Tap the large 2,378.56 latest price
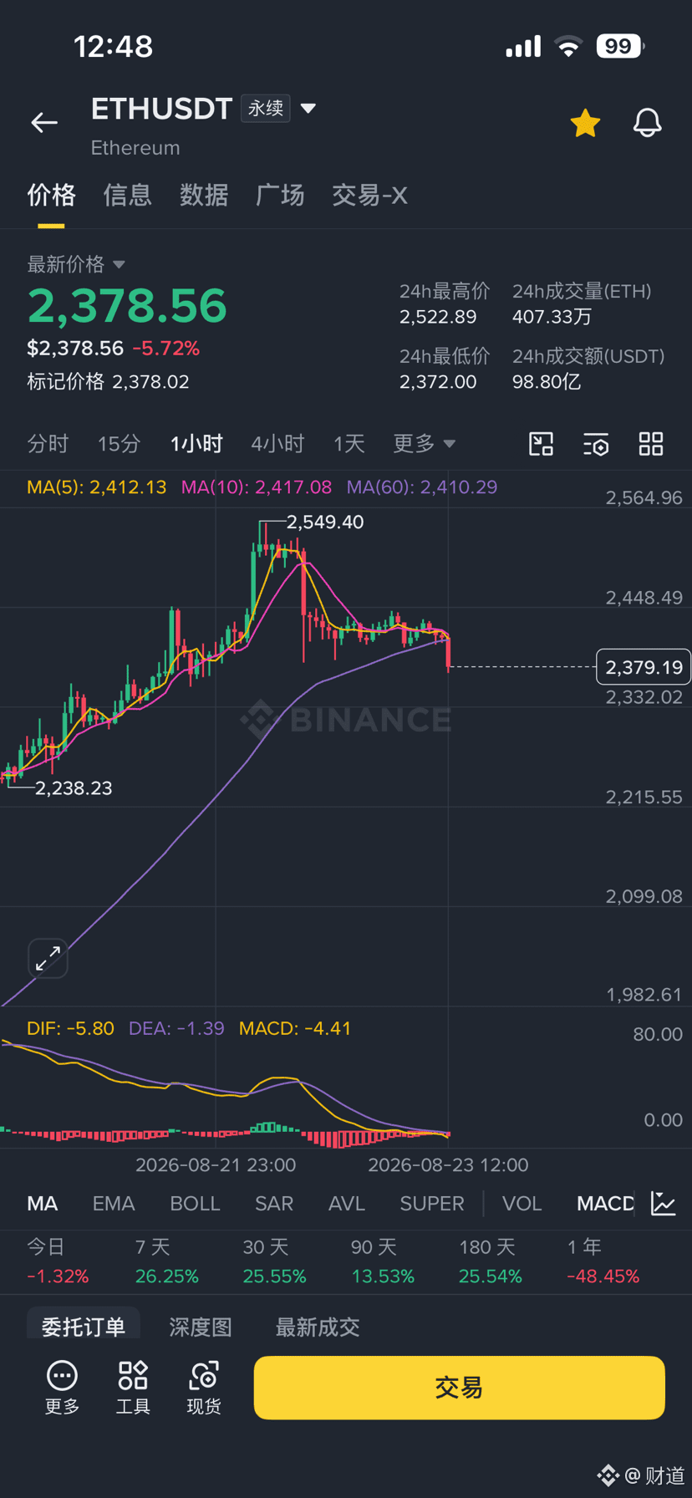 point(127,305)
